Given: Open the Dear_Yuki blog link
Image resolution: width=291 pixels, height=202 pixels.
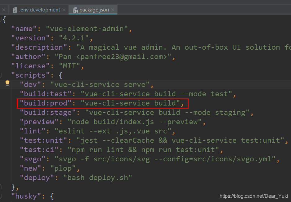Looking at the screenshot, I should [x=254, y=196].
